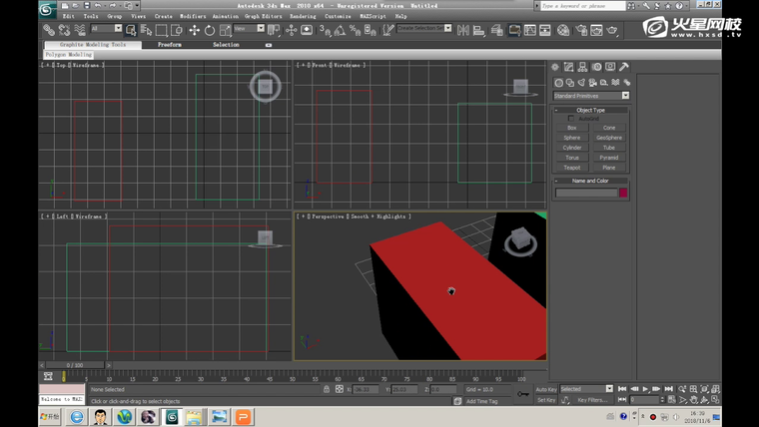This screenshot has width=759, height=427.
Task: Open the Material Editor icon
Action: coord(563,30)
